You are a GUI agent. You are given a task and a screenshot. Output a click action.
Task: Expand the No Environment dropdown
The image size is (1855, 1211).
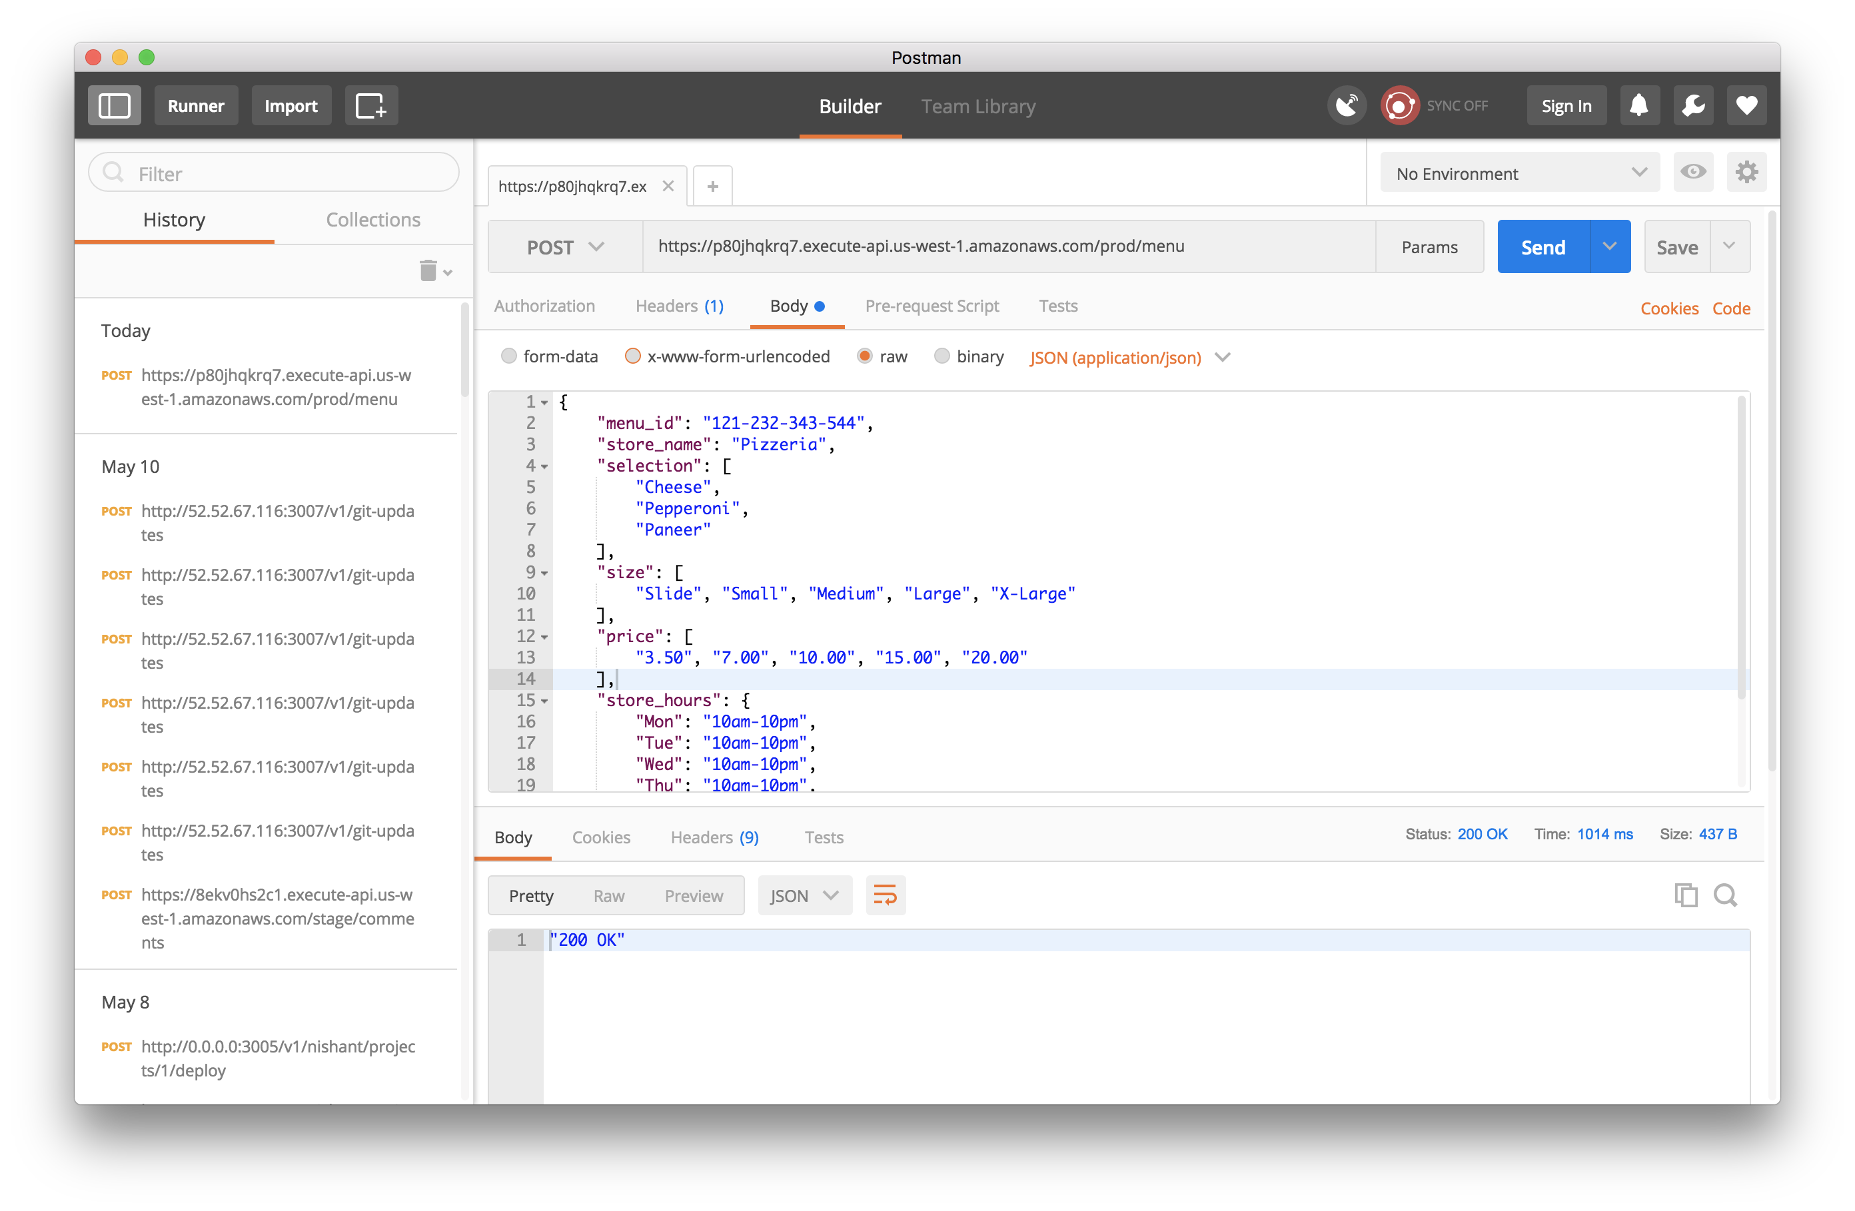tap(1520, 173)
